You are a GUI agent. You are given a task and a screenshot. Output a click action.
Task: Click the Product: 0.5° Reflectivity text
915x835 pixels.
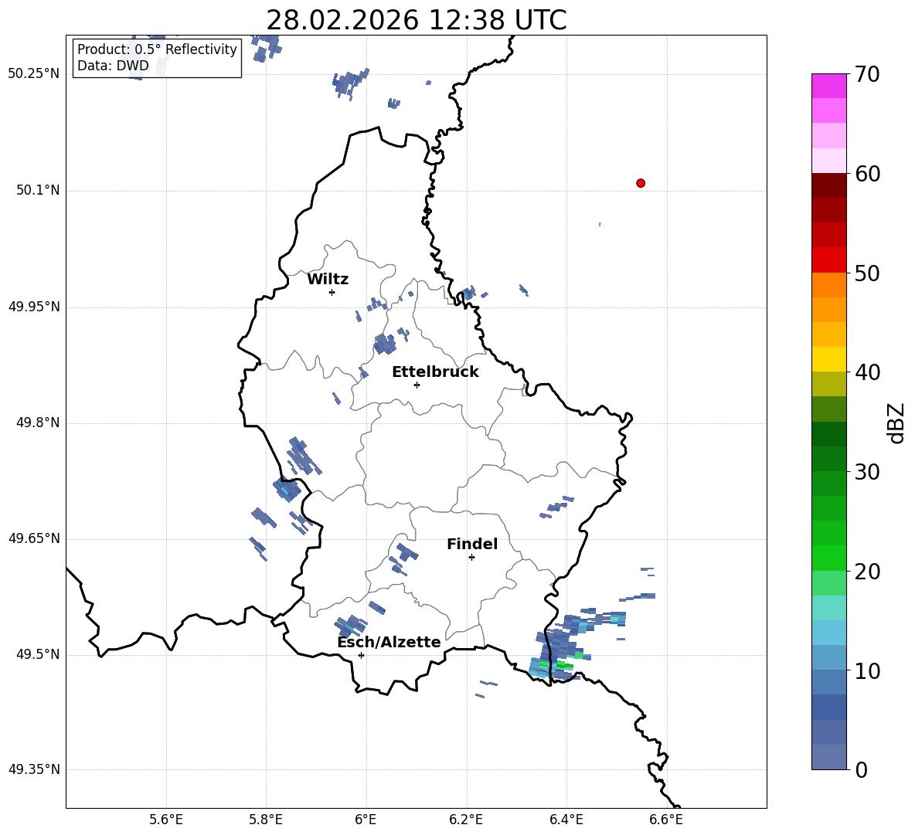click(157, 49)
